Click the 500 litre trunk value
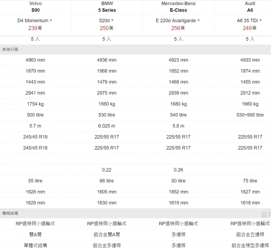This screenshot has width=271, height=250. (35, 115)
